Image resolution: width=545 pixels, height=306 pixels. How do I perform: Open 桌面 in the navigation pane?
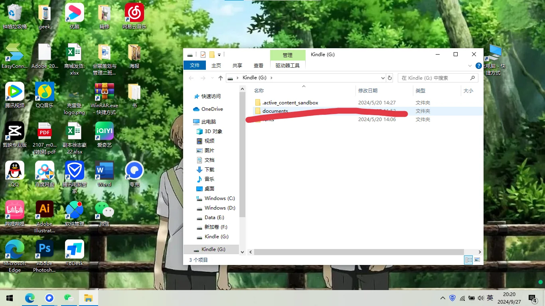point(209,189)
